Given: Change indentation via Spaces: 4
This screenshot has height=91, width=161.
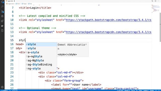Looking at the screenshot, I should click(x=127, y=90).
